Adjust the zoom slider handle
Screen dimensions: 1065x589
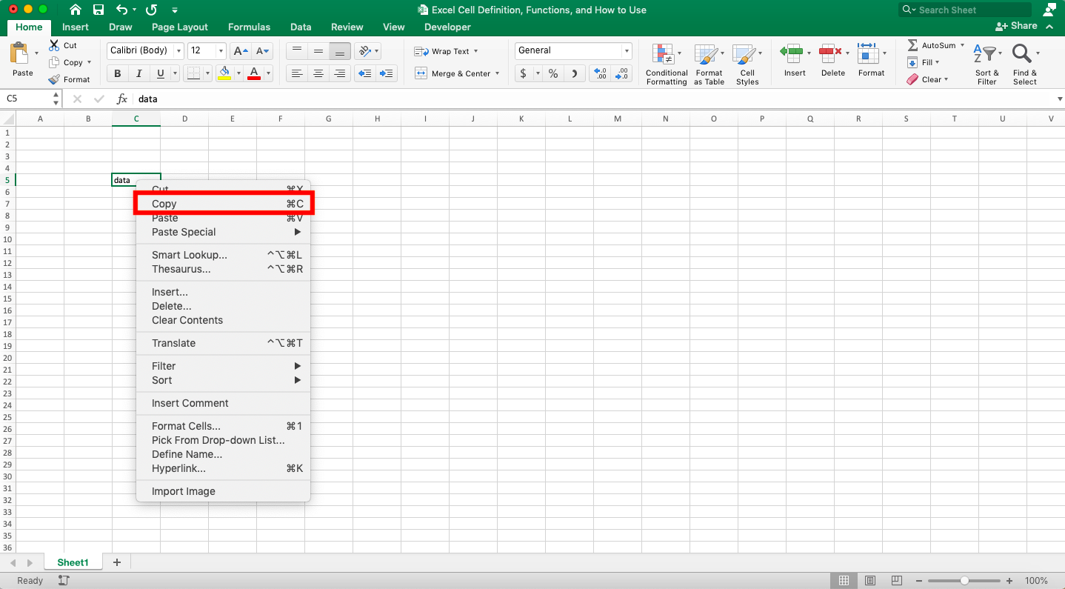point(964,581)
